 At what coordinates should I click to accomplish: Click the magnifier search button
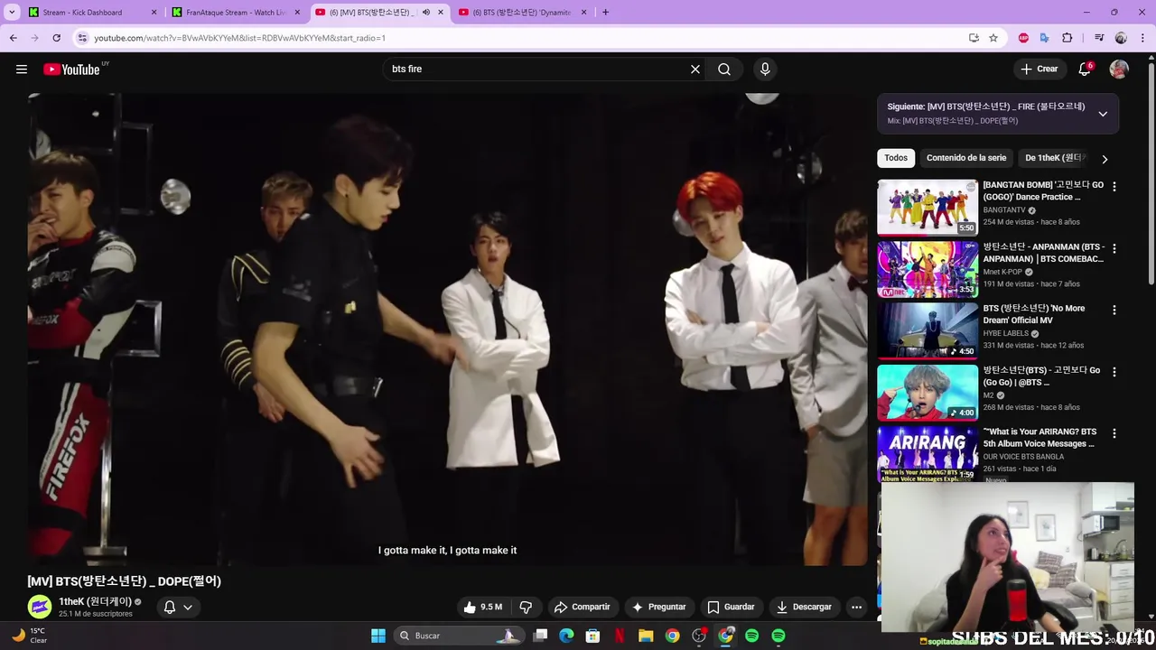coord(724,70)
